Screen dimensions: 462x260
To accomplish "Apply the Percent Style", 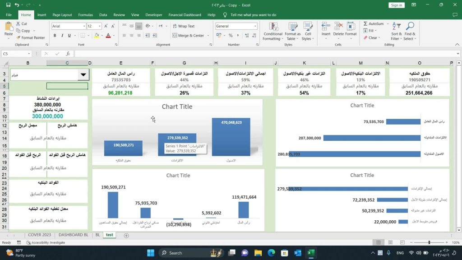I will pyautogui.click(x=231, y=35).
